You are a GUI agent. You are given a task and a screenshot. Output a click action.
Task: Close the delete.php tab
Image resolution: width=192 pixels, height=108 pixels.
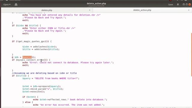point(90,10)
